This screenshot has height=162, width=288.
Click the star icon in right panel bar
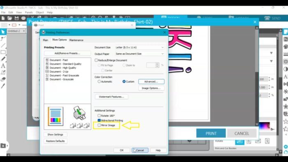coord(286,129)
